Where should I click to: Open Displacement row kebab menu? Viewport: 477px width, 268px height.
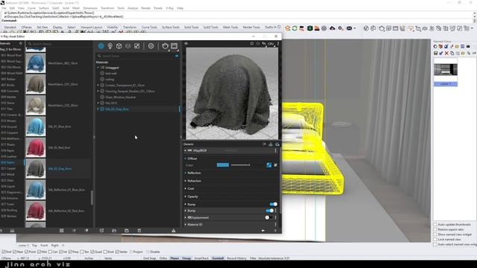coord(276,217)
